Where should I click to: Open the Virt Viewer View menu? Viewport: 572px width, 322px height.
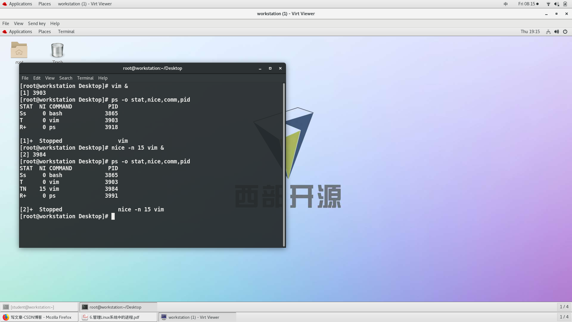point(18,24)
